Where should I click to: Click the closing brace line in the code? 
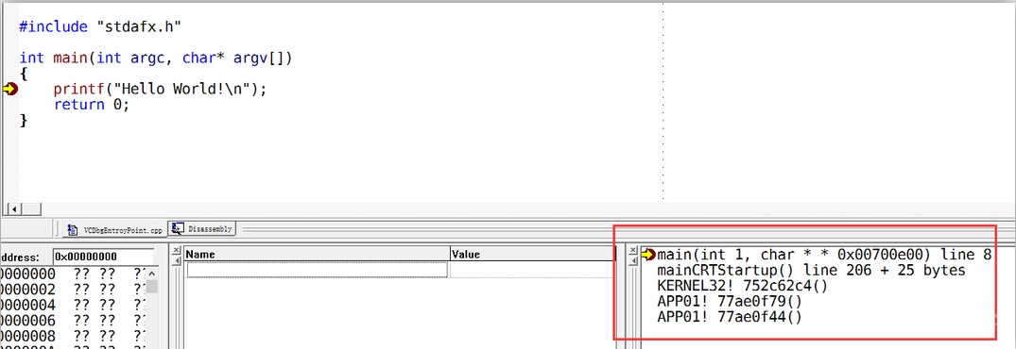coord(24,120)
